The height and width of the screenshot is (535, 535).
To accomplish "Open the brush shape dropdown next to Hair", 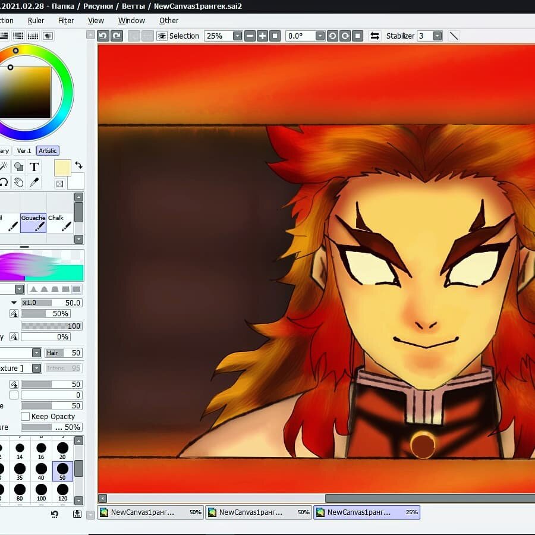I will point(36,353).
